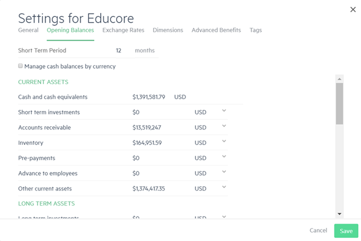Open currency dropdown for Inventory

[x=224, y=141]
